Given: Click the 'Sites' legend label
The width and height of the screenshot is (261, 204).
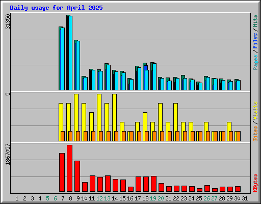Looking at the screenshot, I should coord(255,134).
